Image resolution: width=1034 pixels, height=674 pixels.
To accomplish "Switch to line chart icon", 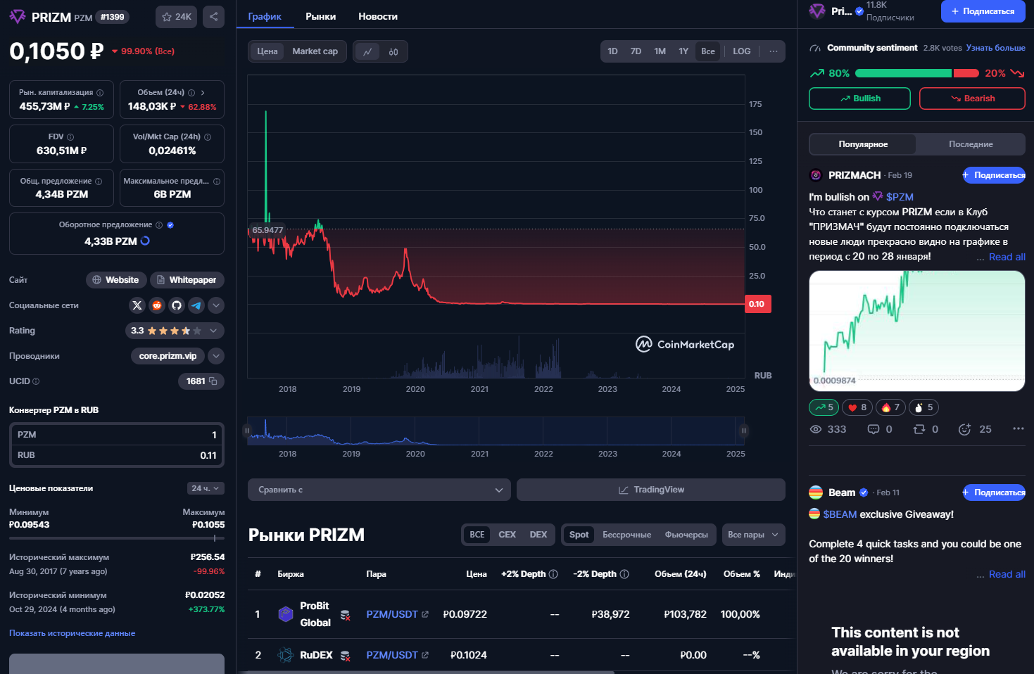I will click(367, 51).
